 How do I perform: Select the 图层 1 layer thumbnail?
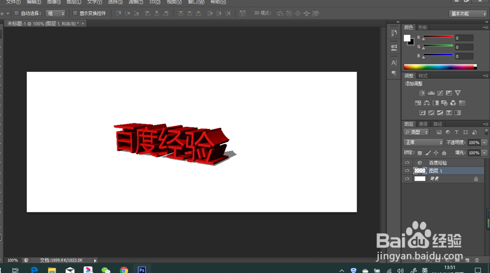point(420,171)
